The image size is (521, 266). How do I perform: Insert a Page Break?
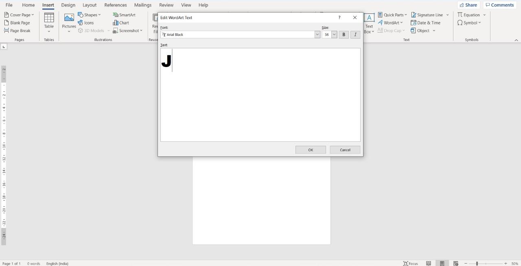[17, 30]
